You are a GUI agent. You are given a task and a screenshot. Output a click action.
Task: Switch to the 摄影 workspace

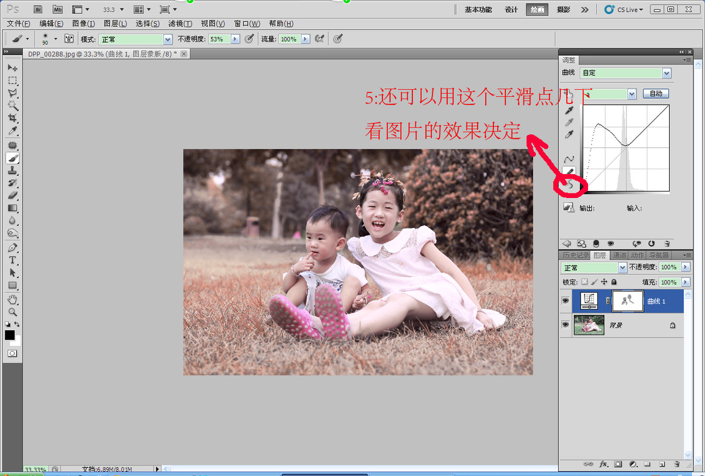(563, 9)
